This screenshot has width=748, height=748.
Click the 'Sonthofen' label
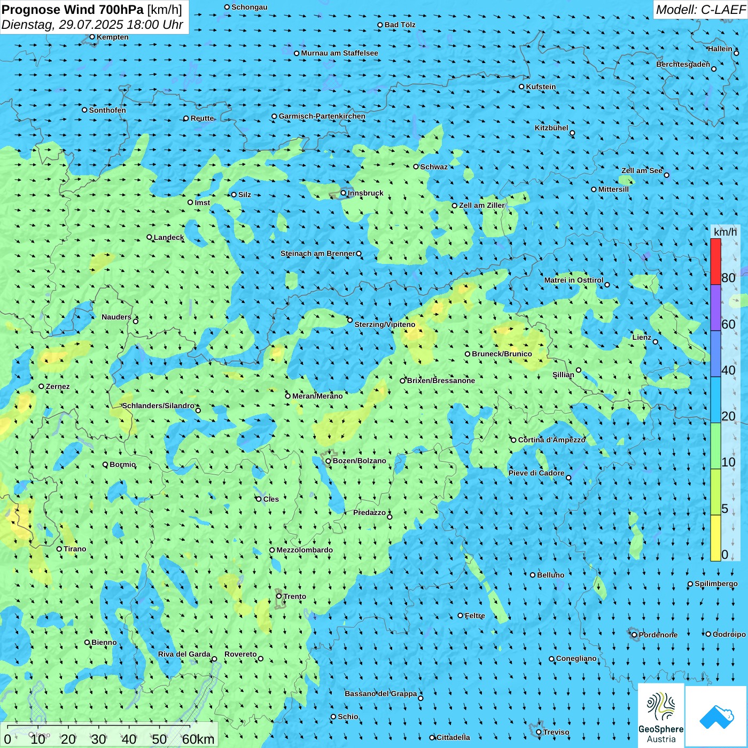coord(107,110)
